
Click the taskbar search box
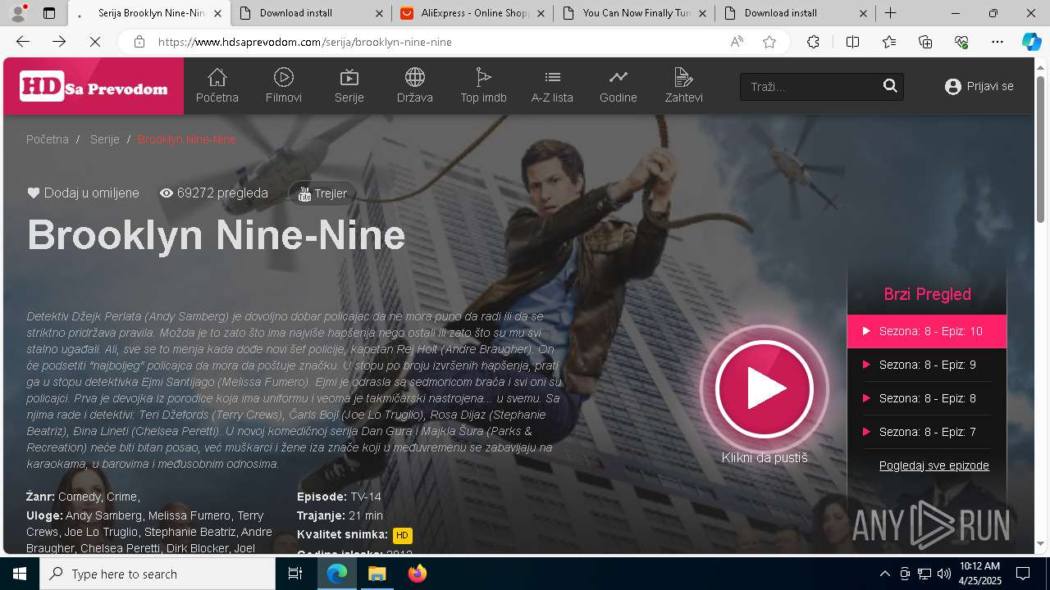tap(157, 574)
